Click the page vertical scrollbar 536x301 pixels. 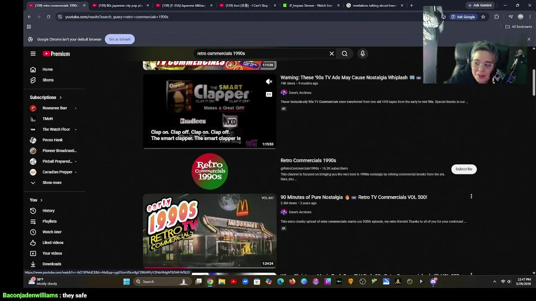click(x=533, y=82)
